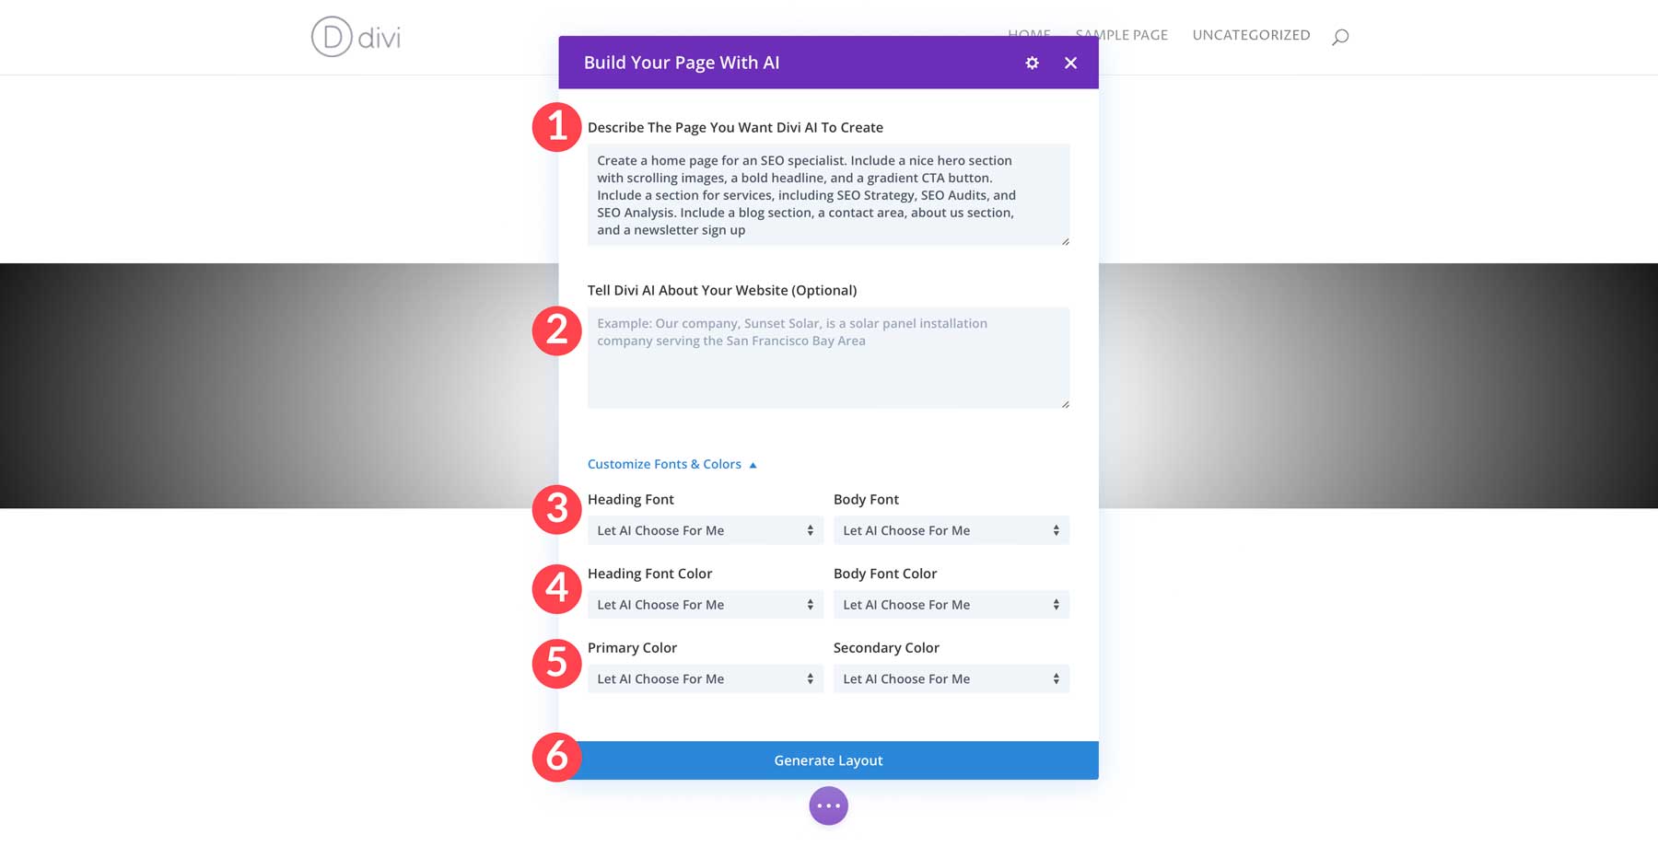Select SAMPLE PAGE in the navigation menu
Screen dimensions: 1658x846
point(1121,34)
